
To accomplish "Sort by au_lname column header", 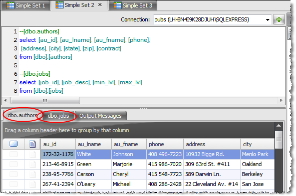I will [93, 144].
